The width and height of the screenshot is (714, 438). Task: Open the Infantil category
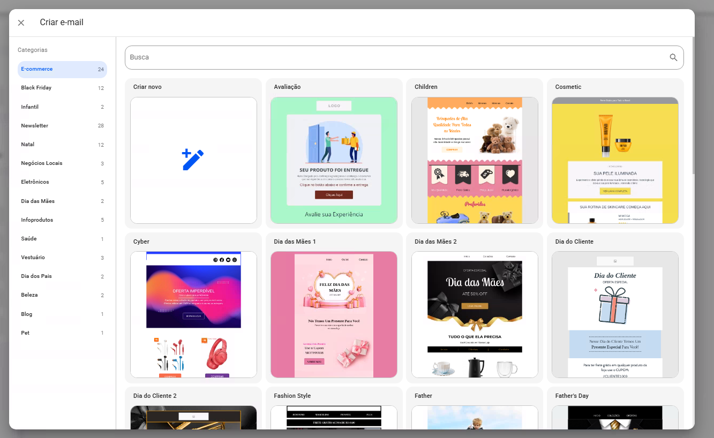pyautogui.click(x=62, y=107)
